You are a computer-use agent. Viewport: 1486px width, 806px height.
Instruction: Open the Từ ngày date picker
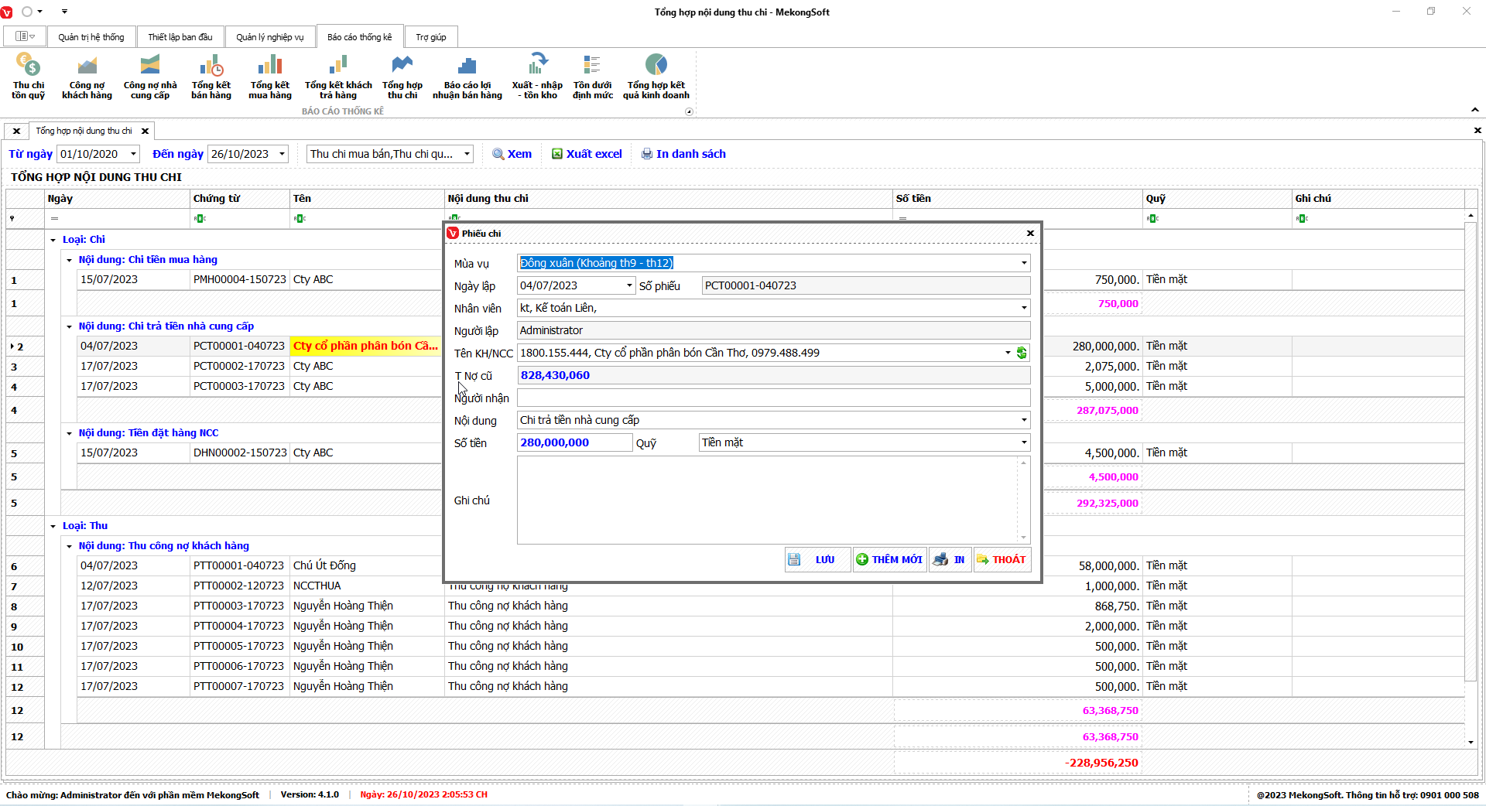pos(133,154)
